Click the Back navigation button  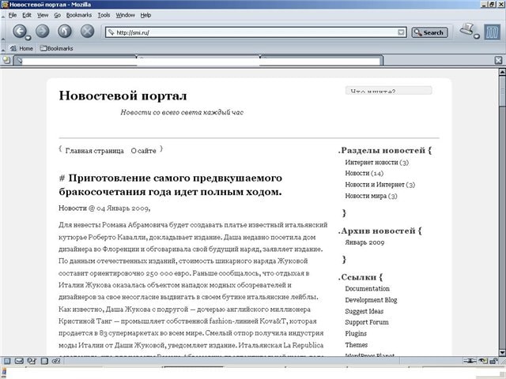pos(19,32)
